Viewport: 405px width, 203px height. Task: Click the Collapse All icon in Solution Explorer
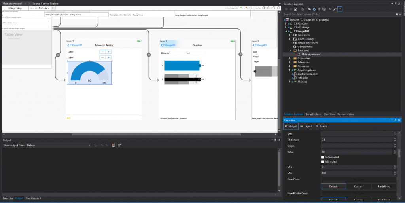point(319,9)
